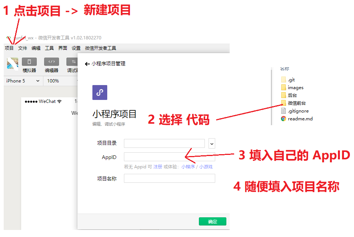Viewport: 354px width, 237px height.
Task: Select the 微信前台 folder icon
Action: pos(283,103)
